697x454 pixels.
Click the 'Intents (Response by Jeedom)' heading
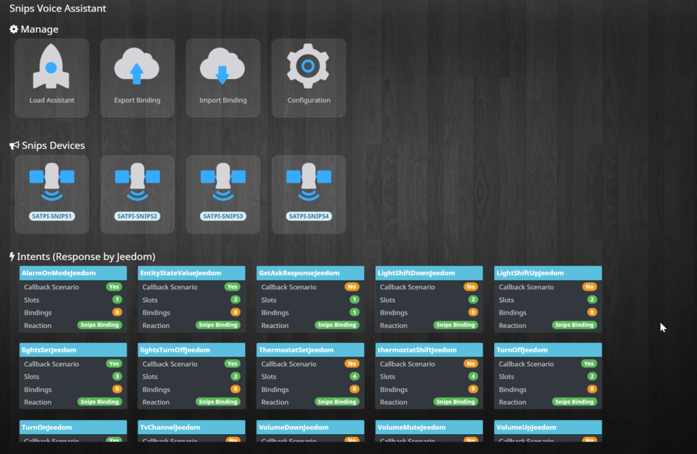[86, 257]
